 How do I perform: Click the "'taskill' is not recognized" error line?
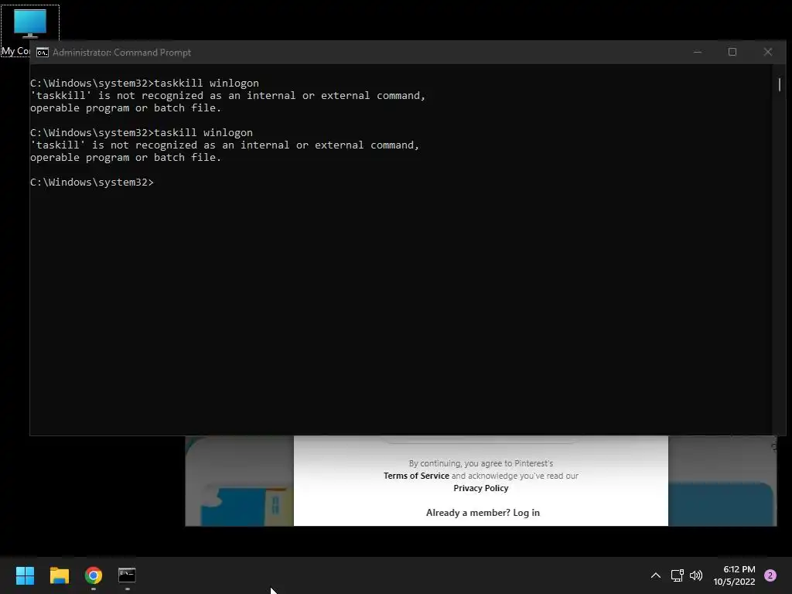pos(225,145)
